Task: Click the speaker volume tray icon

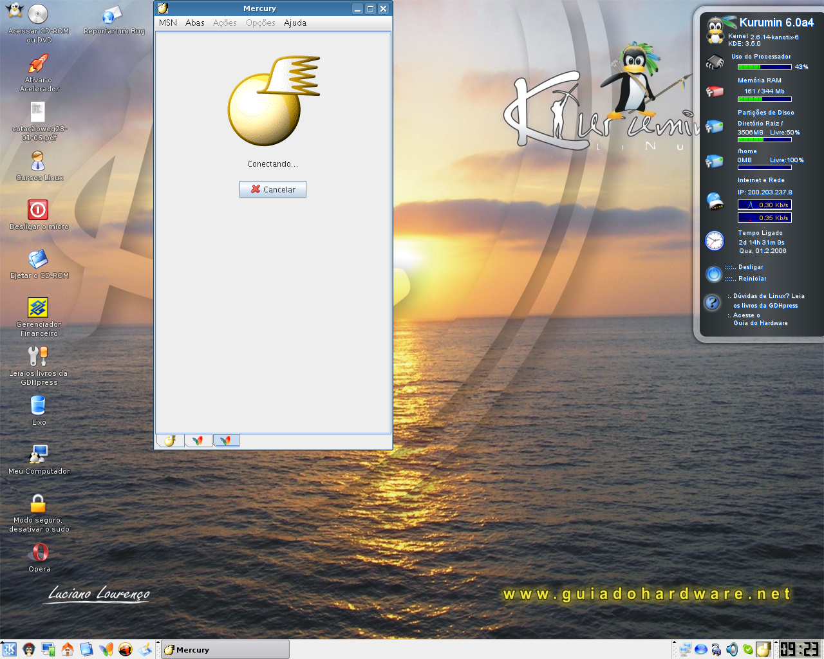Action: (732, 649)
